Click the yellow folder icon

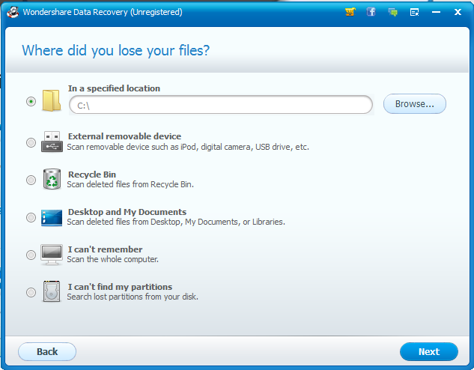coord(51,100)
